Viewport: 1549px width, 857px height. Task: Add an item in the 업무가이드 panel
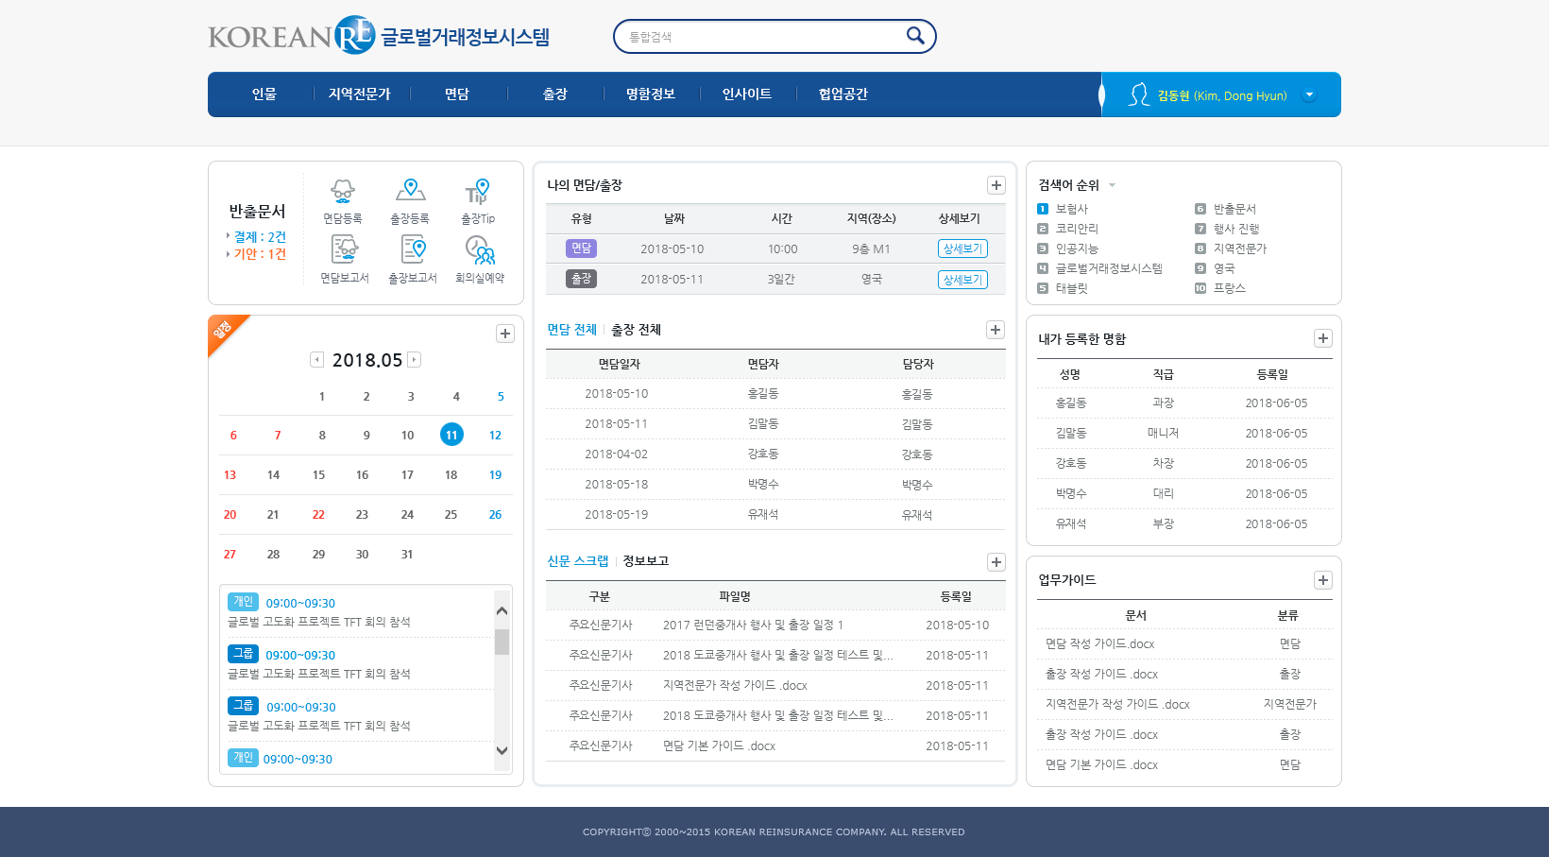(x=1322, y=579)
